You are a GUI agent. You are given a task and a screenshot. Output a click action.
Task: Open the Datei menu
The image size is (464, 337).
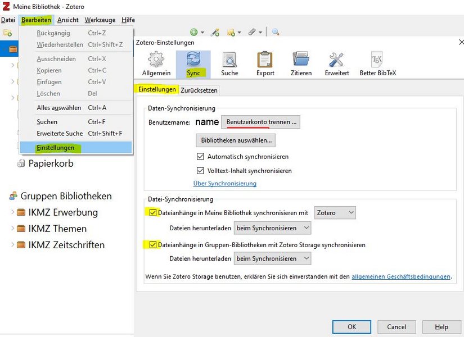[8, 20]
